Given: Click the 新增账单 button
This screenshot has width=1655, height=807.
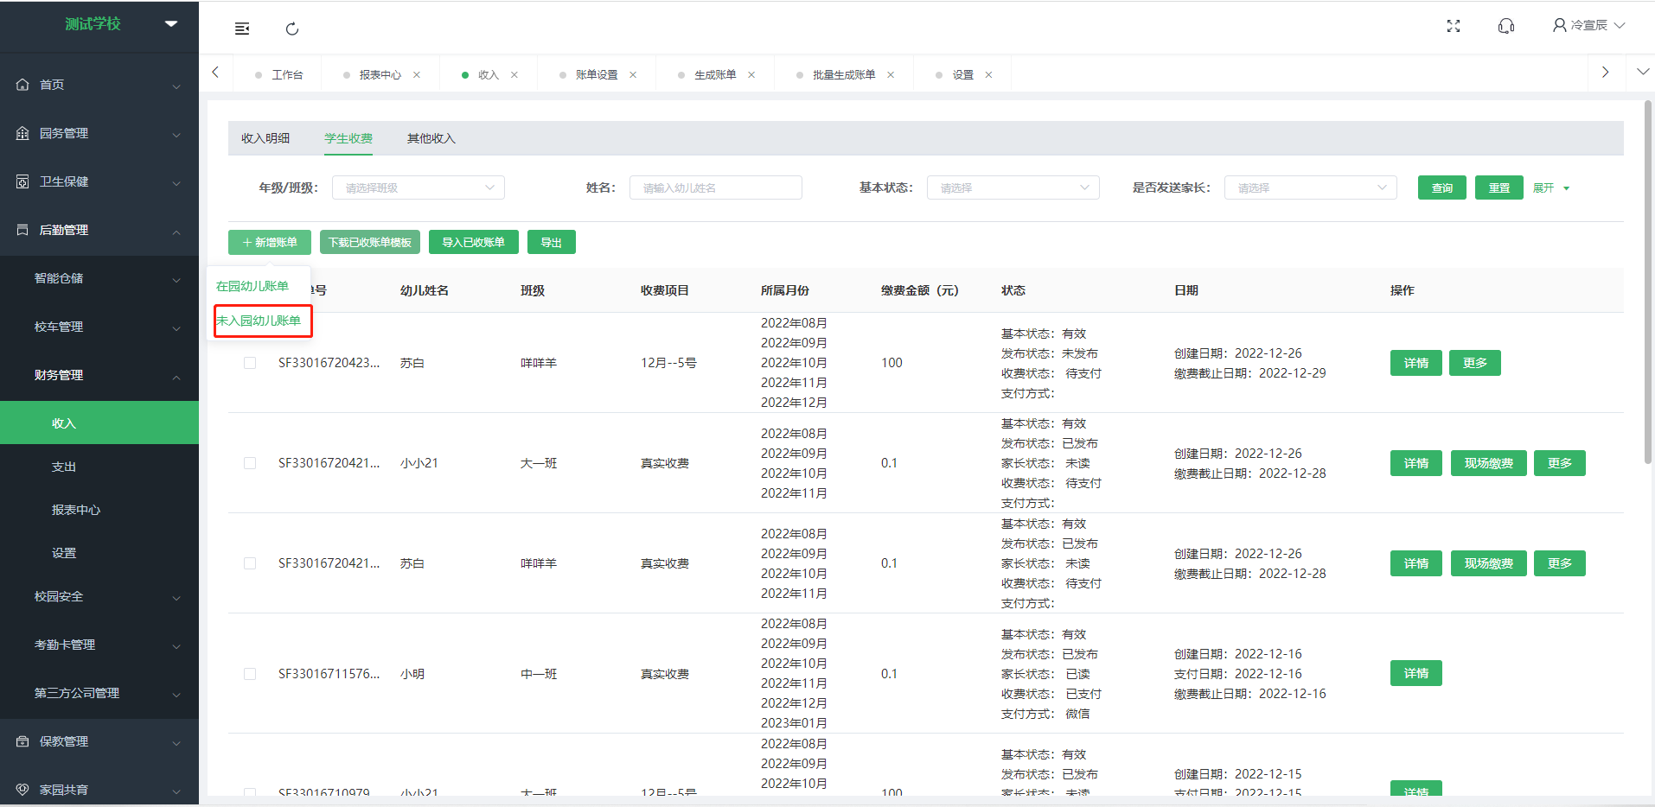Looking at the screenshot, I should tap(270, 242).
